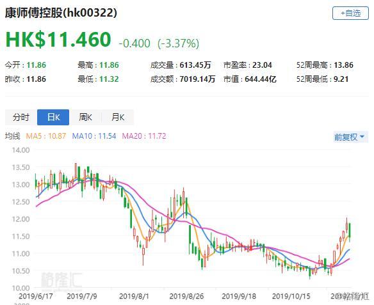
Task: Click the stock title 康师傅控股(hk00322)
Action: (x=61, y=13)
